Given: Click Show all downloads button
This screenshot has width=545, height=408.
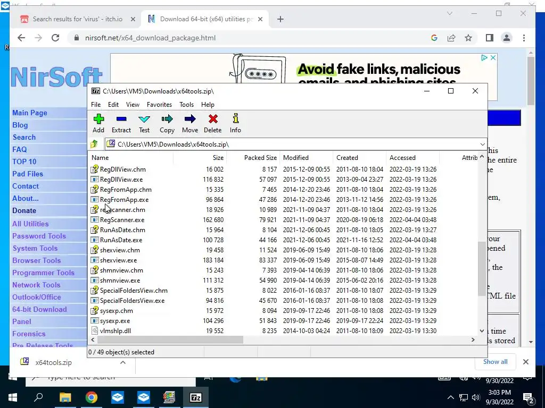Looking at the screenshot, I should tap(495, 362).
